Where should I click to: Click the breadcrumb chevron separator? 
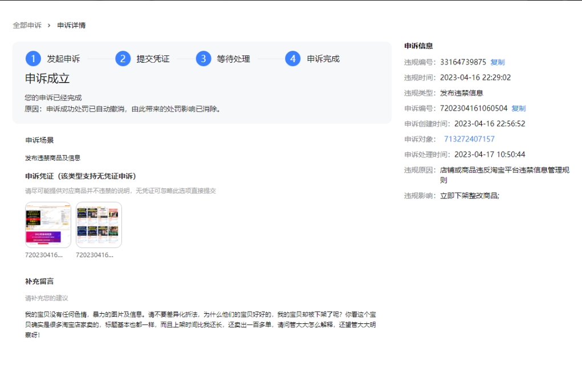[x=49, y=25]
